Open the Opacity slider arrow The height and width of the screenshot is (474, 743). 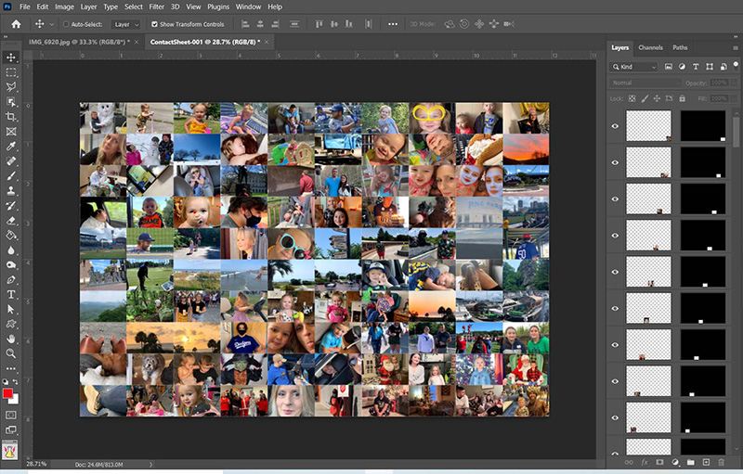click(734, 83)
